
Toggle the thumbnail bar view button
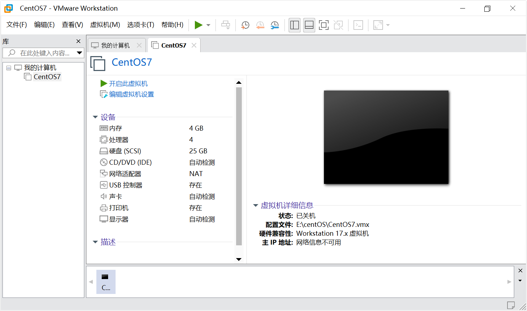[x=309, y=25]
